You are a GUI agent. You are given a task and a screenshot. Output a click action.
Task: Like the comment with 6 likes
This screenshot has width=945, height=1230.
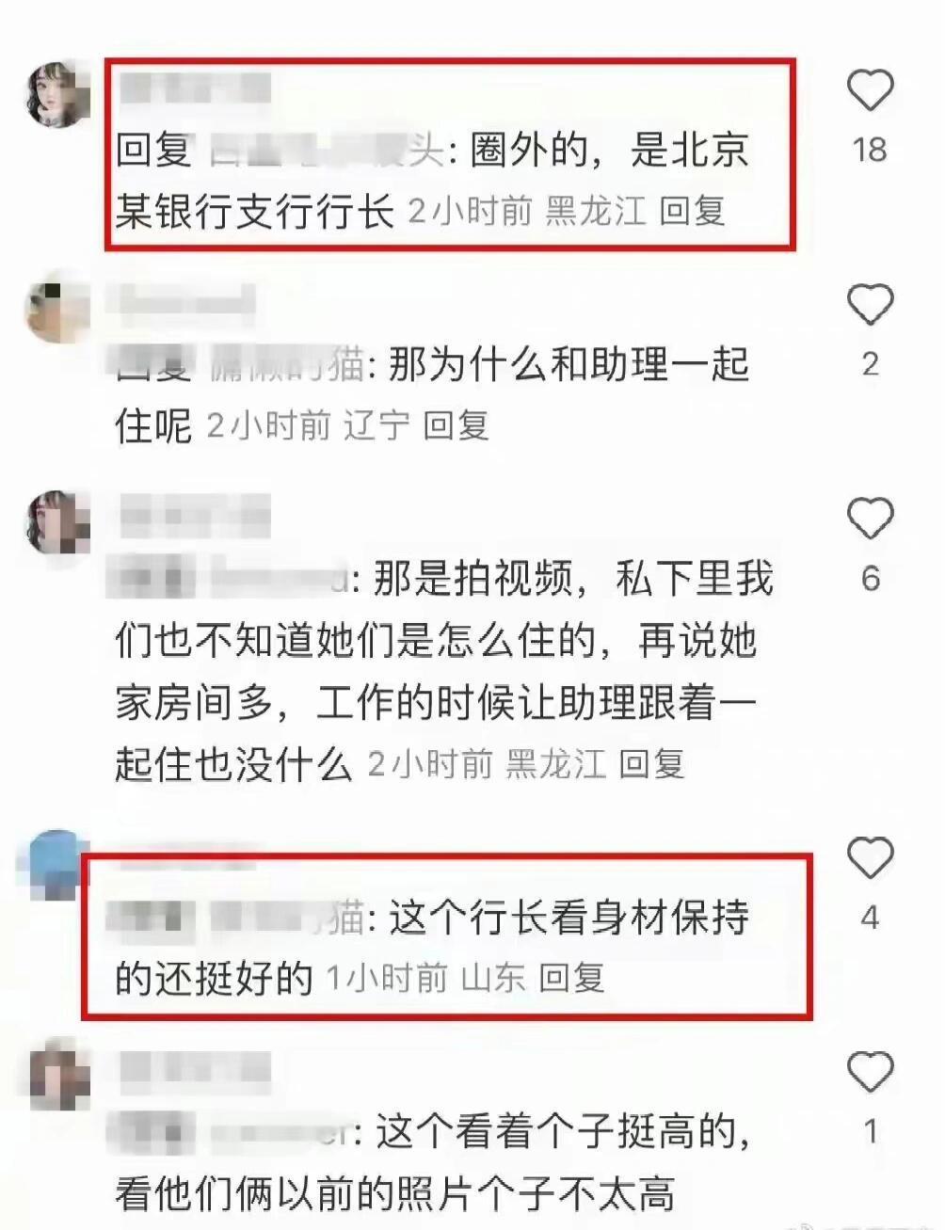click(870, 518)
